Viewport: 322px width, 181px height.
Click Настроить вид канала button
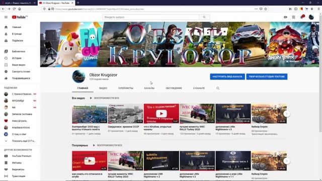(x=227, y=76)
